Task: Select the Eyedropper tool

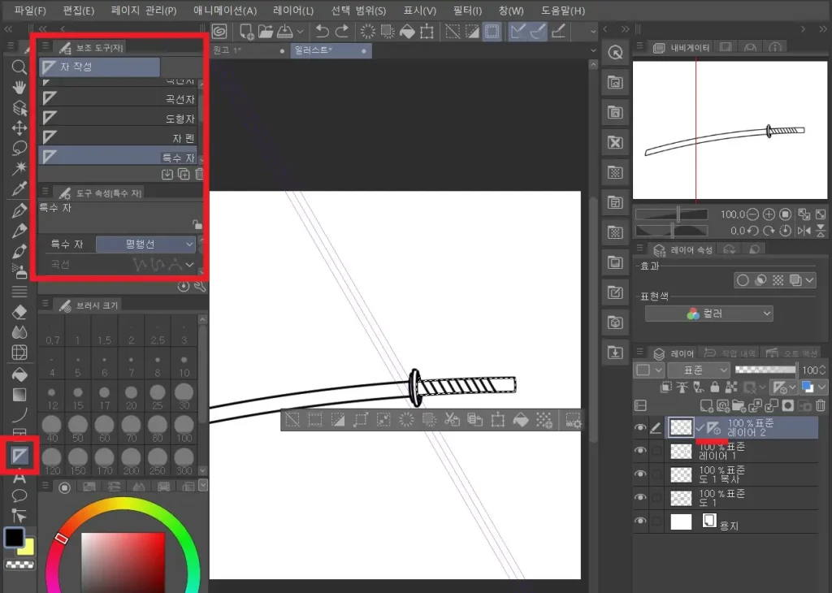Action: pos(19,189)
